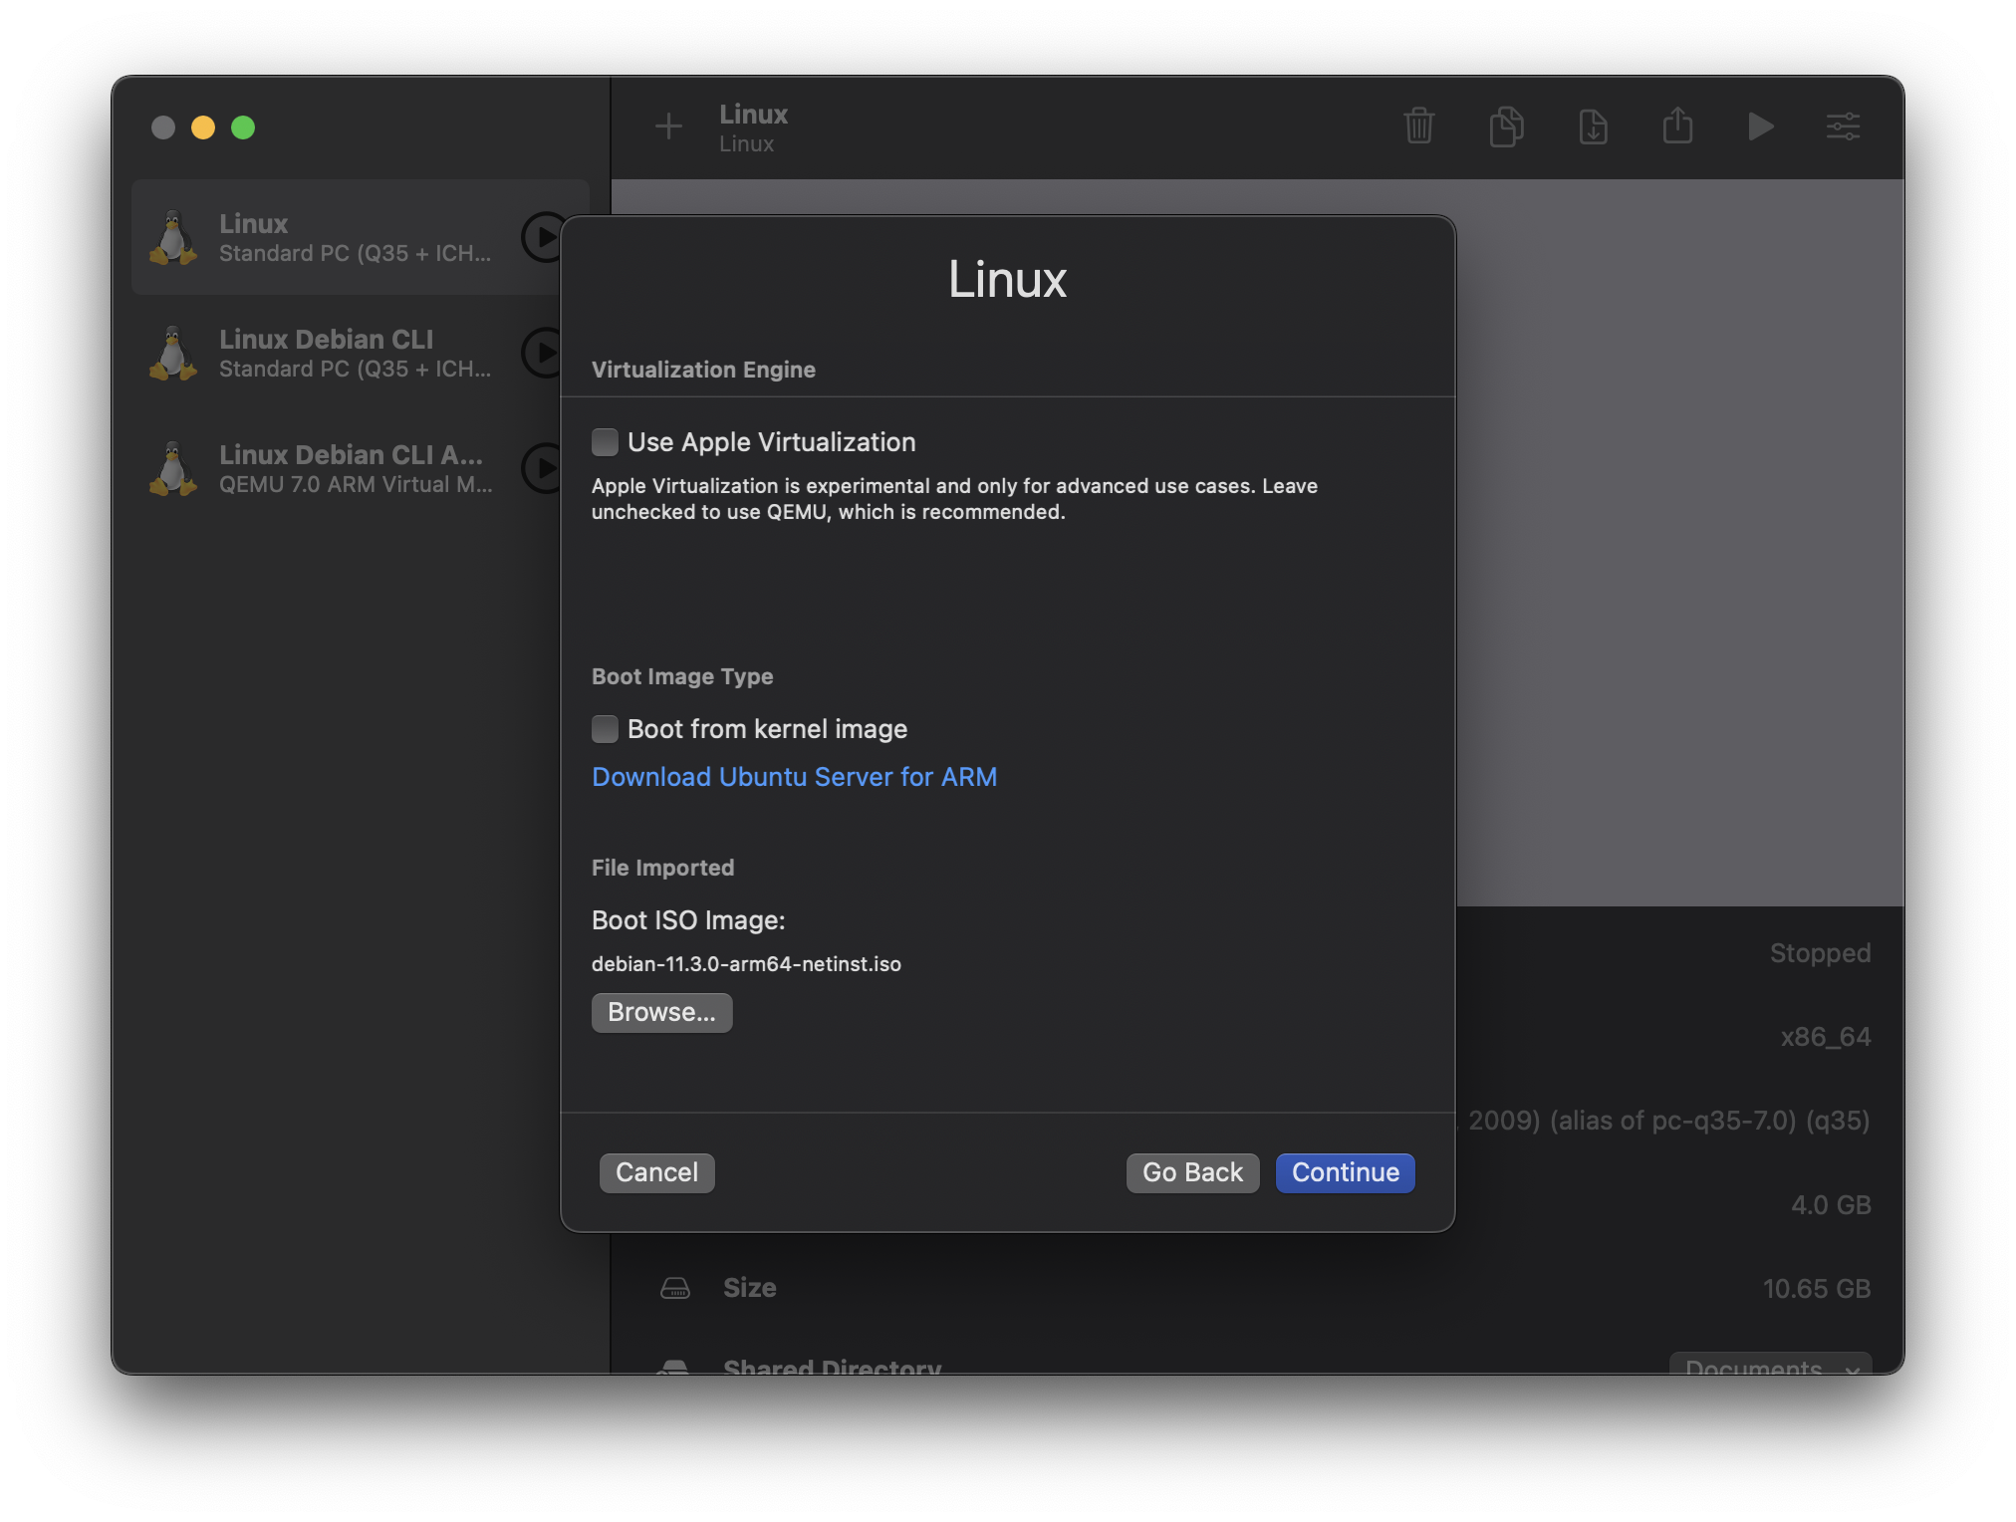Share the Linux VM using the export icon
Viewport: 2016px width, 1522px height.
(1677, 127)
